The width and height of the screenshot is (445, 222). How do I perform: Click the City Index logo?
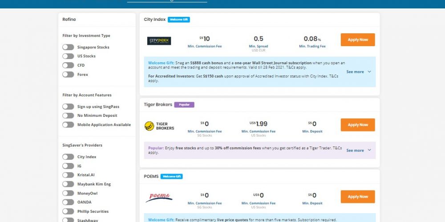click(x=159, y=41)
